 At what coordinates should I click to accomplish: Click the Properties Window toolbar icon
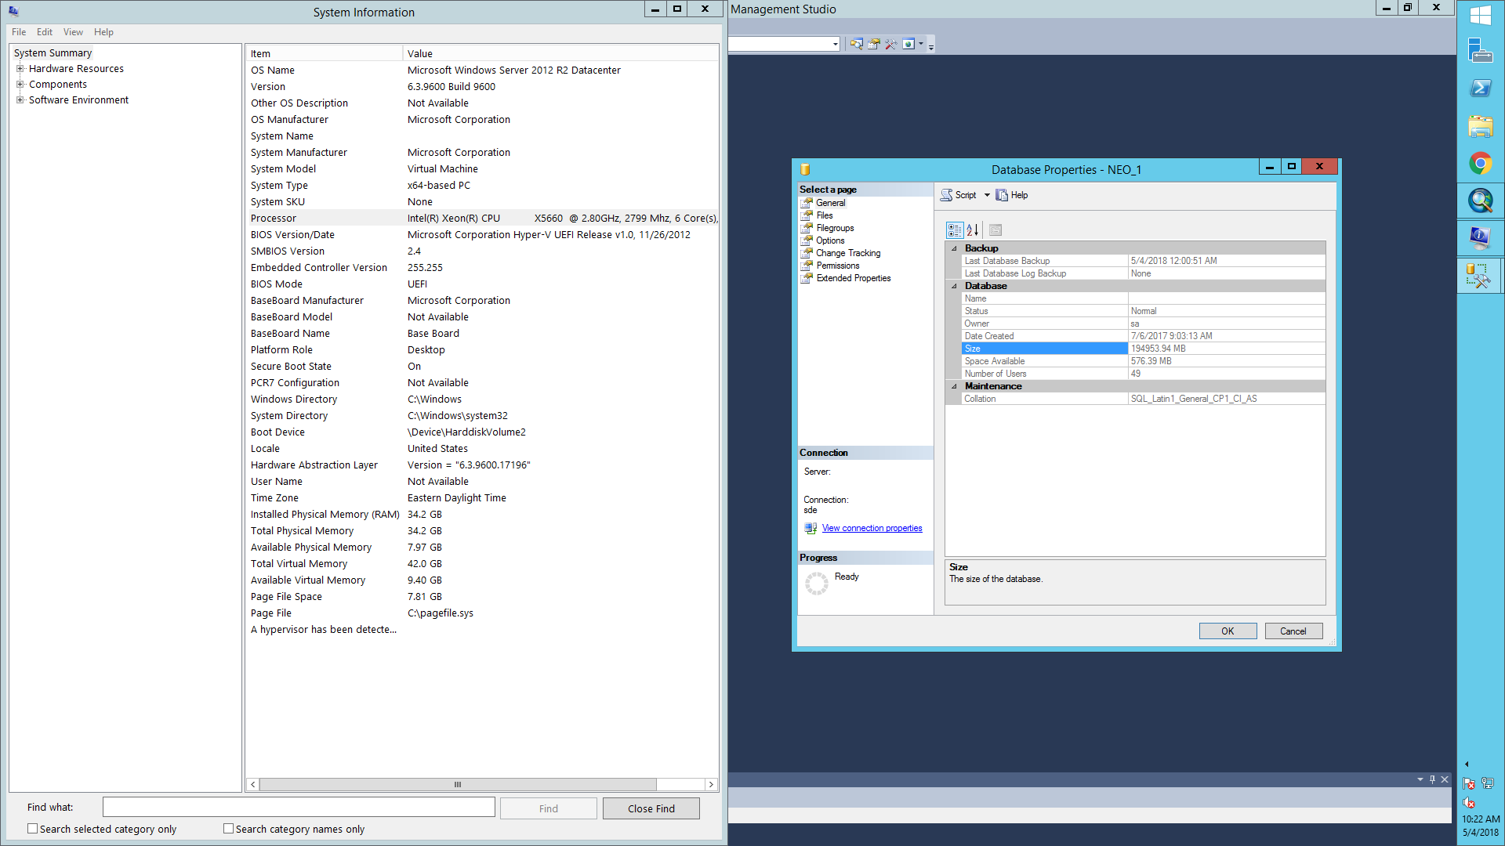[873, 44]
